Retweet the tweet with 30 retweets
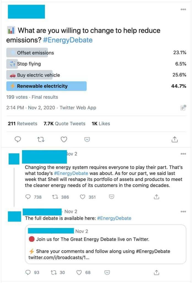Image resolution: width=193 pixels, height=283 pixels. coord(53,272)
